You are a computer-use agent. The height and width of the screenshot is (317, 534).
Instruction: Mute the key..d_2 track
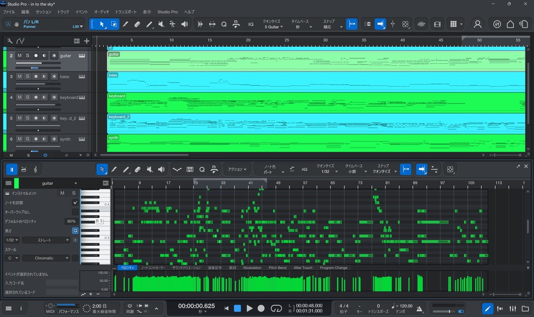pos(20,118)
